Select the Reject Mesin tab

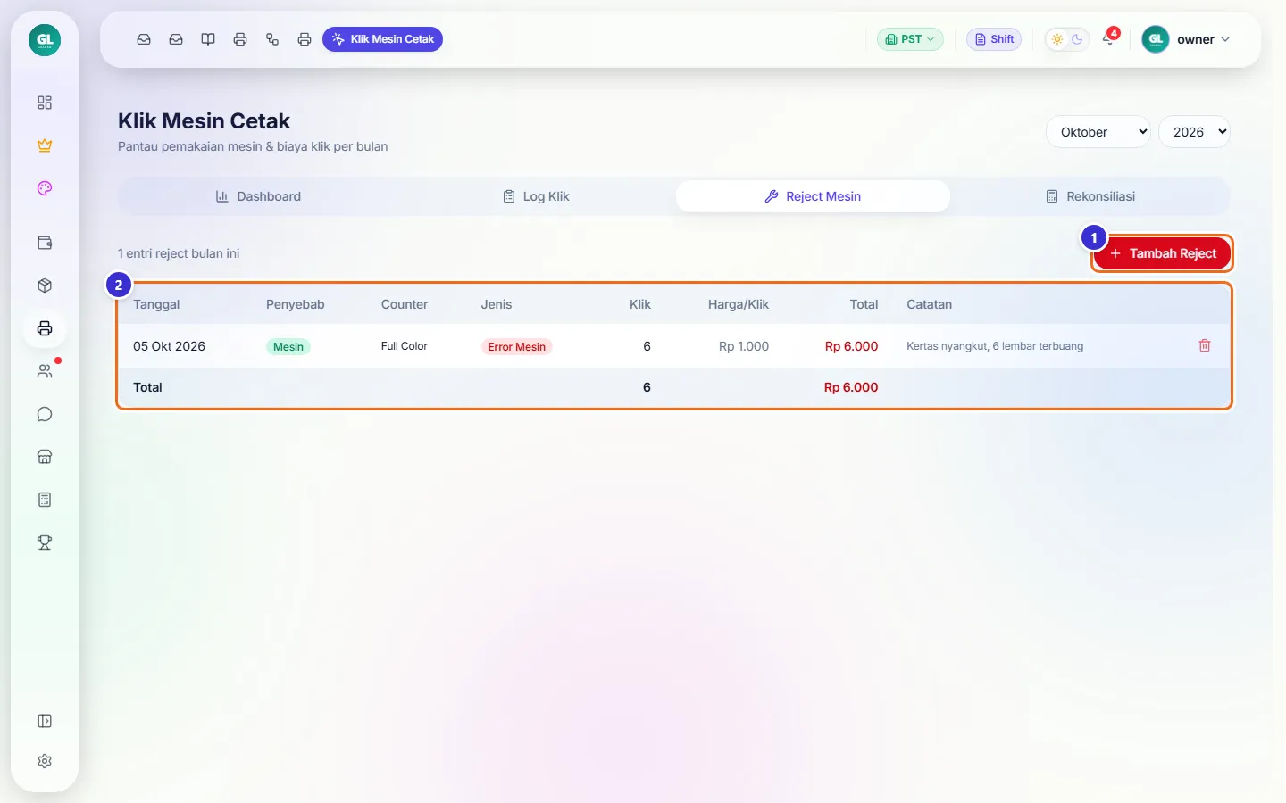pos(813,196)
